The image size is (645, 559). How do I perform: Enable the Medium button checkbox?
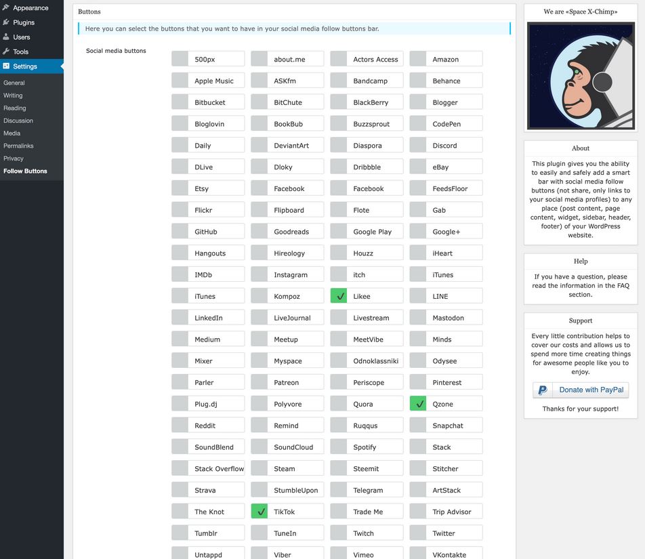click(x=180, y=339)
